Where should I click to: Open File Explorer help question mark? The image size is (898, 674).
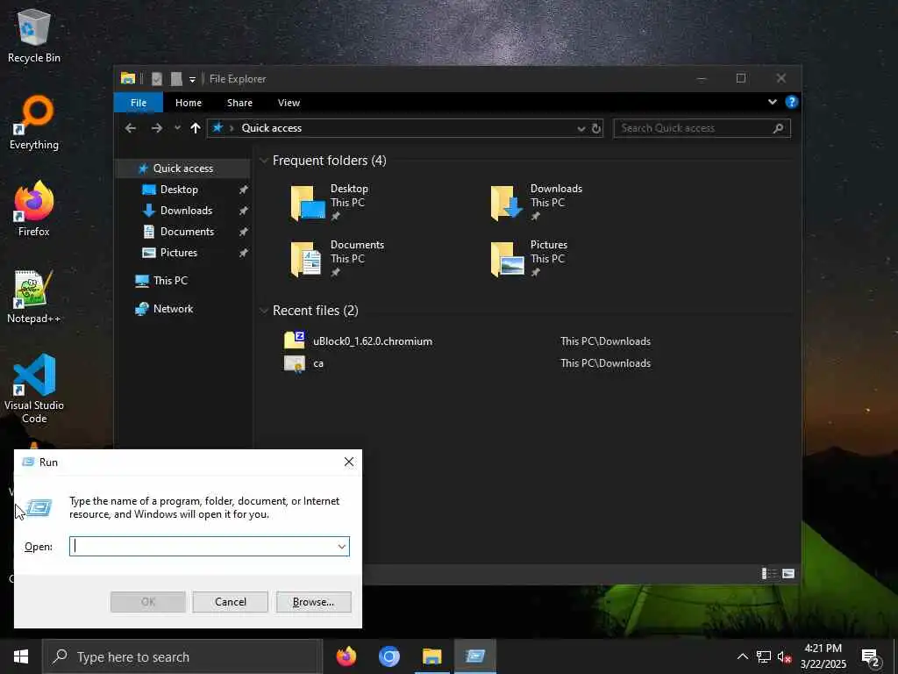pos(792,102)
